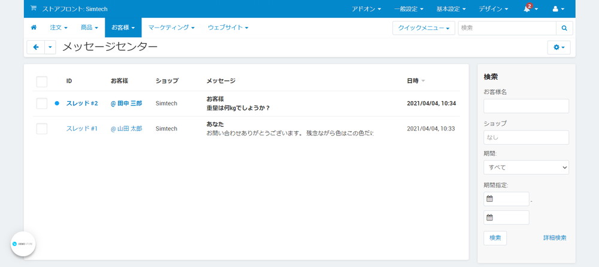Open the 期間 すべて select box
Screen dimensions: 599x267
(526, 167)
